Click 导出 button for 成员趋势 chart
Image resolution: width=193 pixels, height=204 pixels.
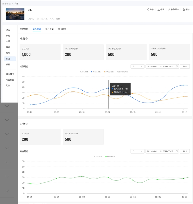185,66
